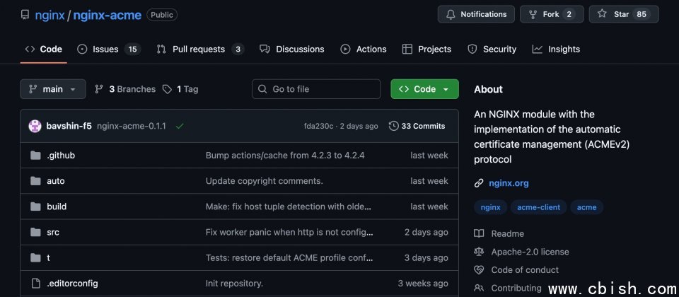Open the 'Tests: restore default ACME profile' commit
Image resolution: width=679 pixels, height=297 pixels.
pos(289,257)
